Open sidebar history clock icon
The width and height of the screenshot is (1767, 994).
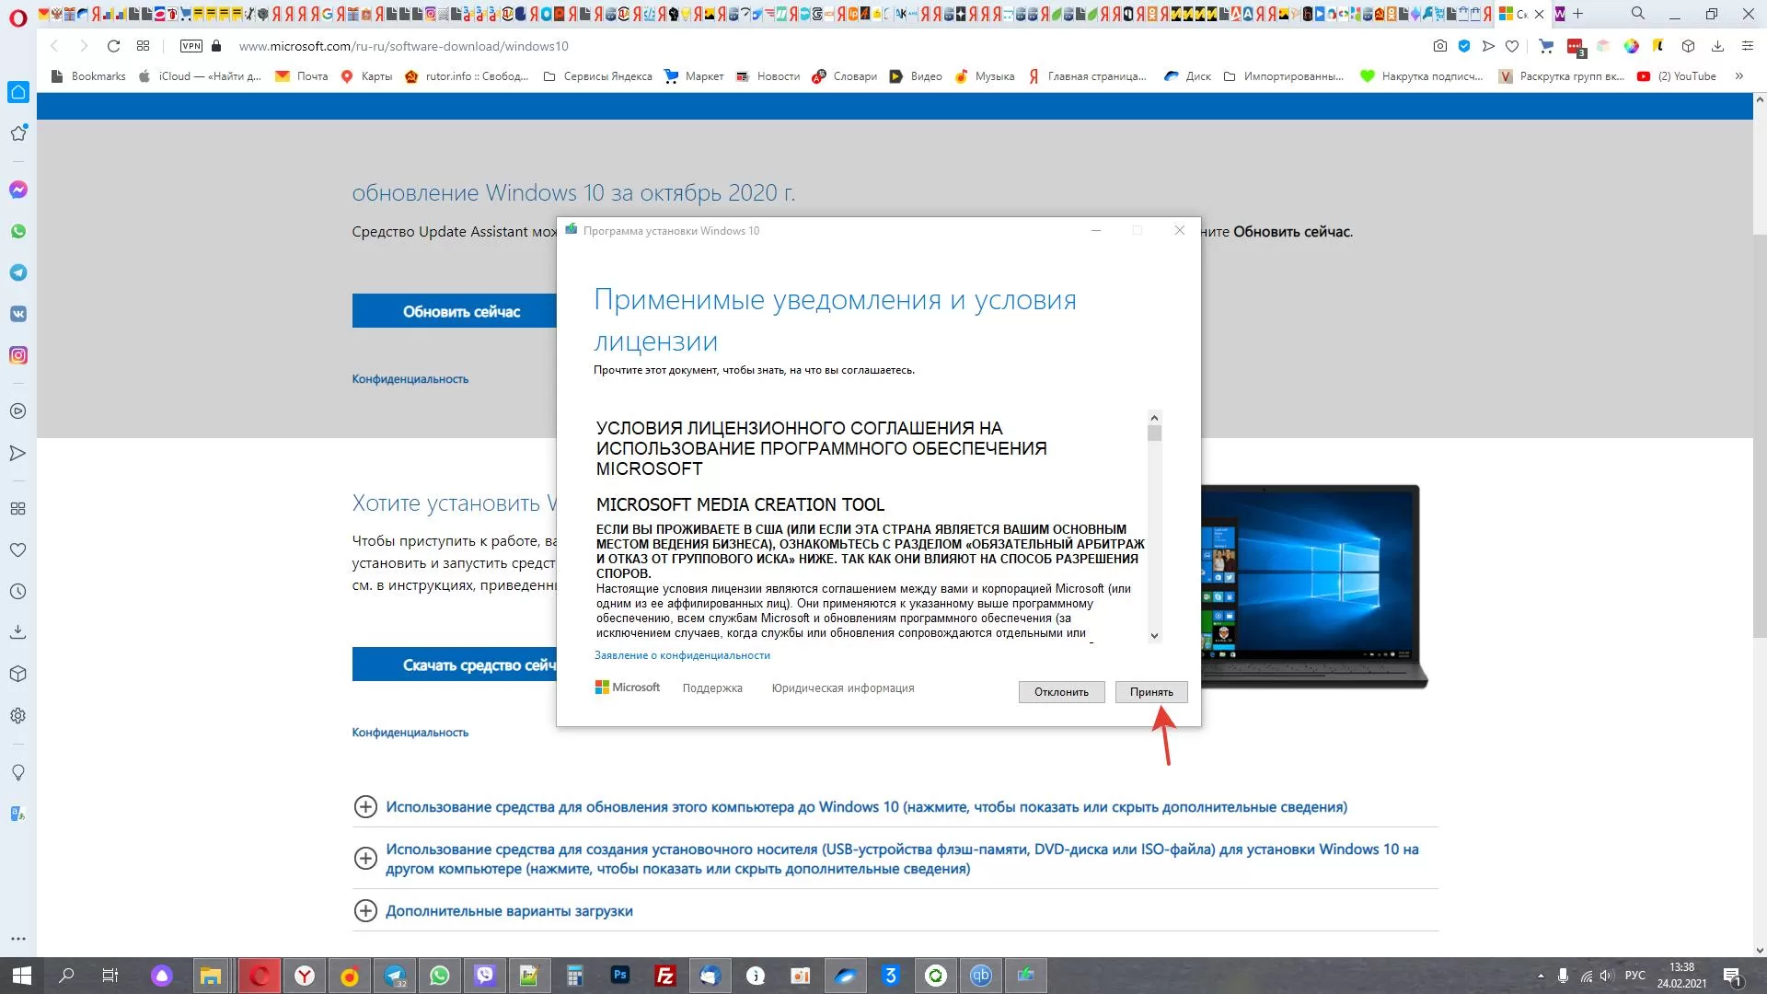click(18, 592)
